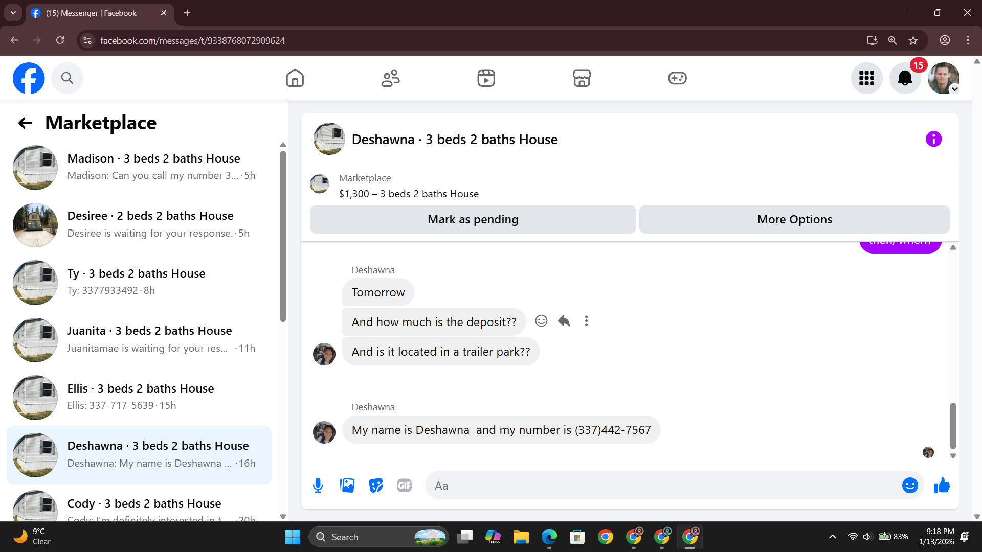This screenshot has width=982, height=552.
Task: Go to Facebook Home tab
Action: point(295,78)
